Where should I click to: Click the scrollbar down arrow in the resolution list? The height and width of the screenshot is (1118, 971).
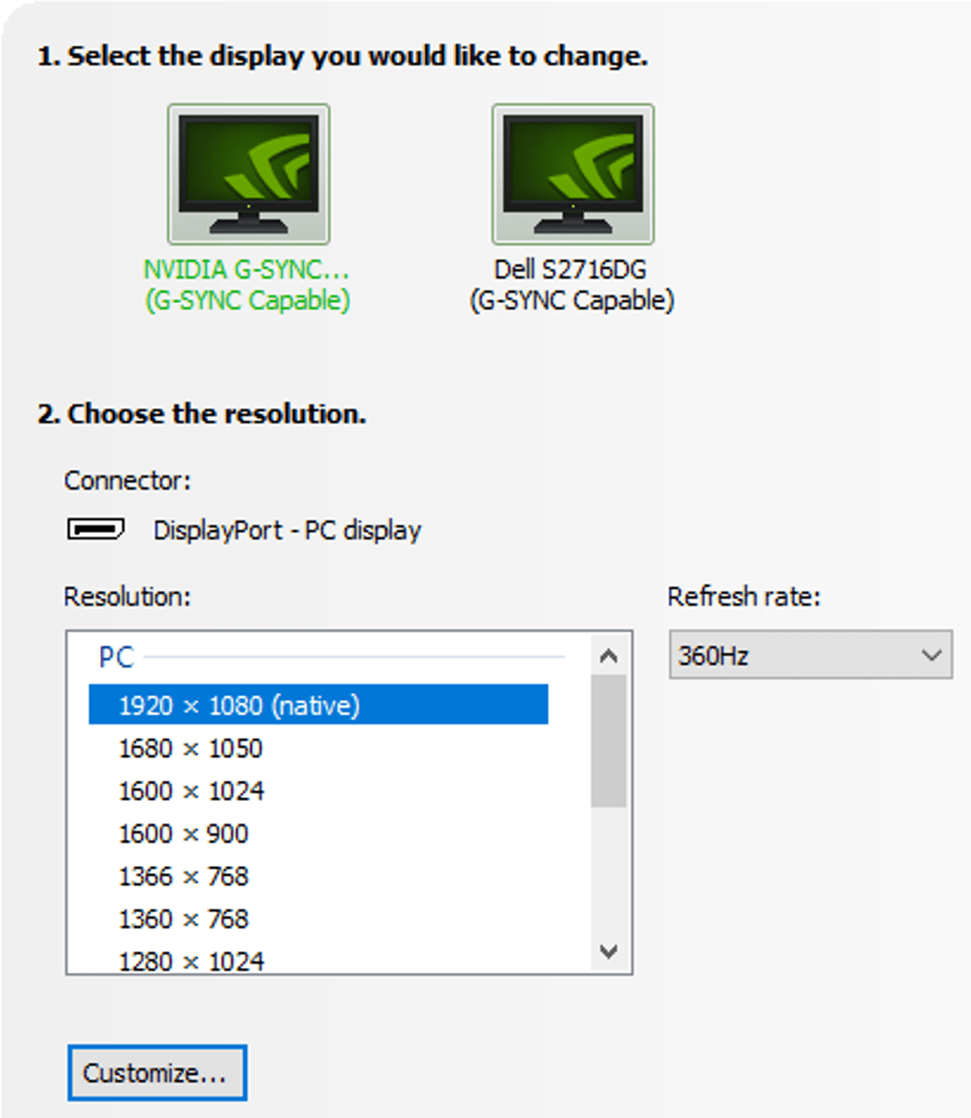click(x=607, y=949)
